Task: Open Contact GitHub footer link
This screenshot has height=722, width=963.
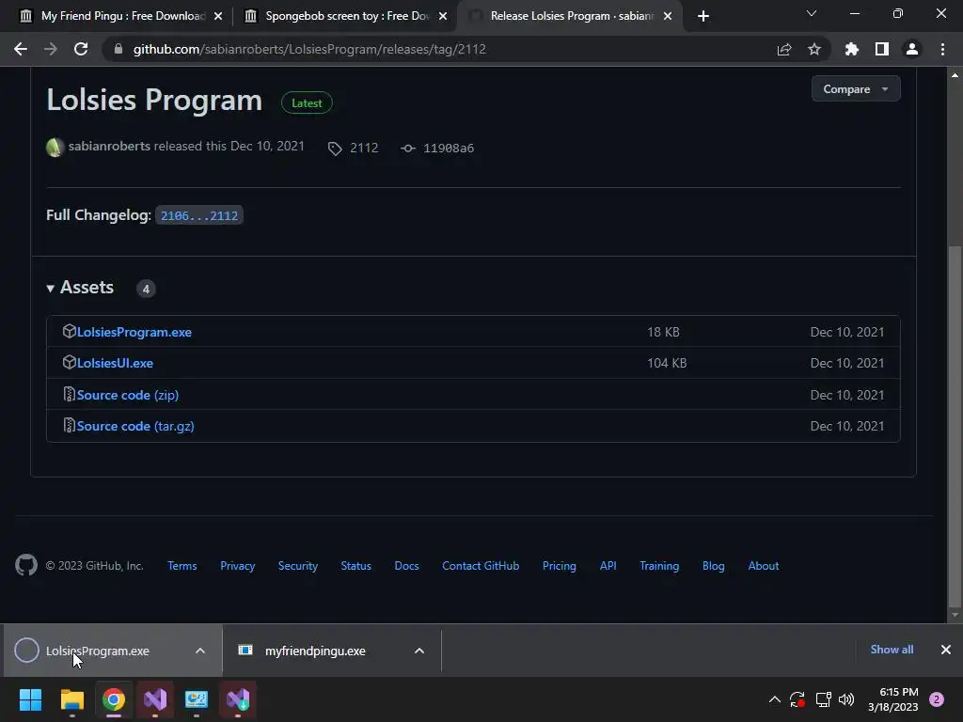Action: coord(481,566)
